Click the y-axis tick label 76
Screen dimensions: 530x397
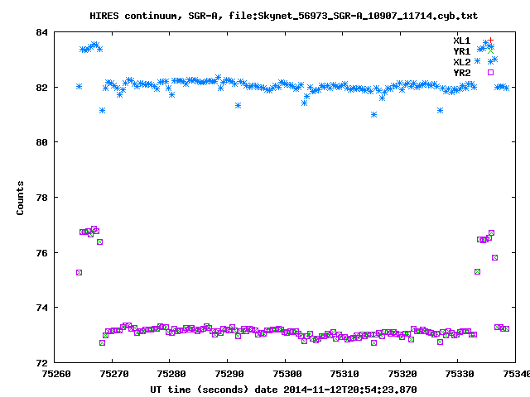click(42, 253)
